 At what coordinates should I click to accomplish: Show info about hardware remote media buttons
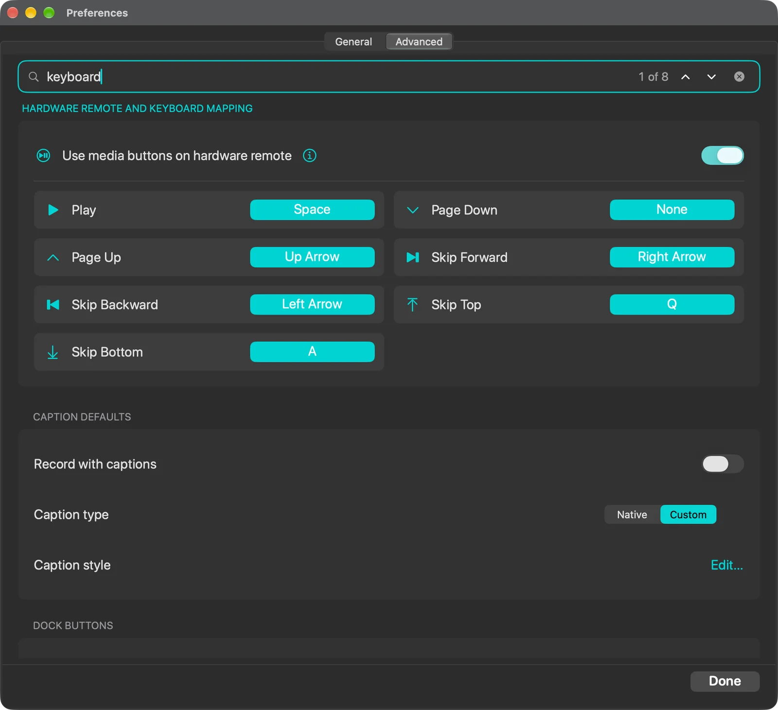coord(310,156)
